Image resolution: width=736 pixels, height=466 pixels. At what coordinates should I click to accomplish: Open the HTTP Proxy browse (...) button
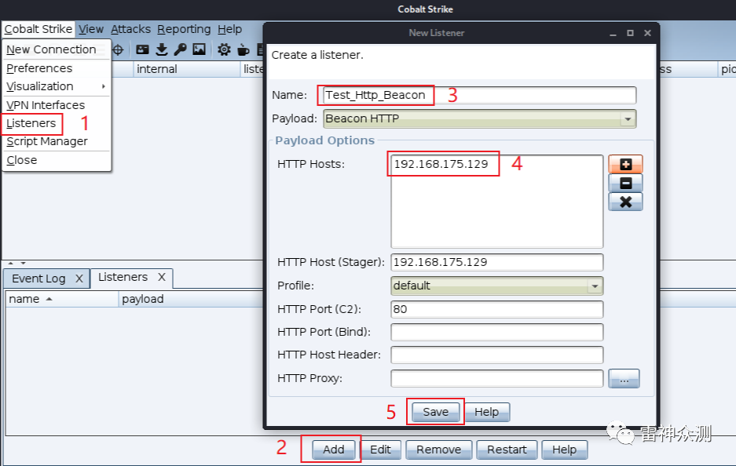click(x=624, y=379)
